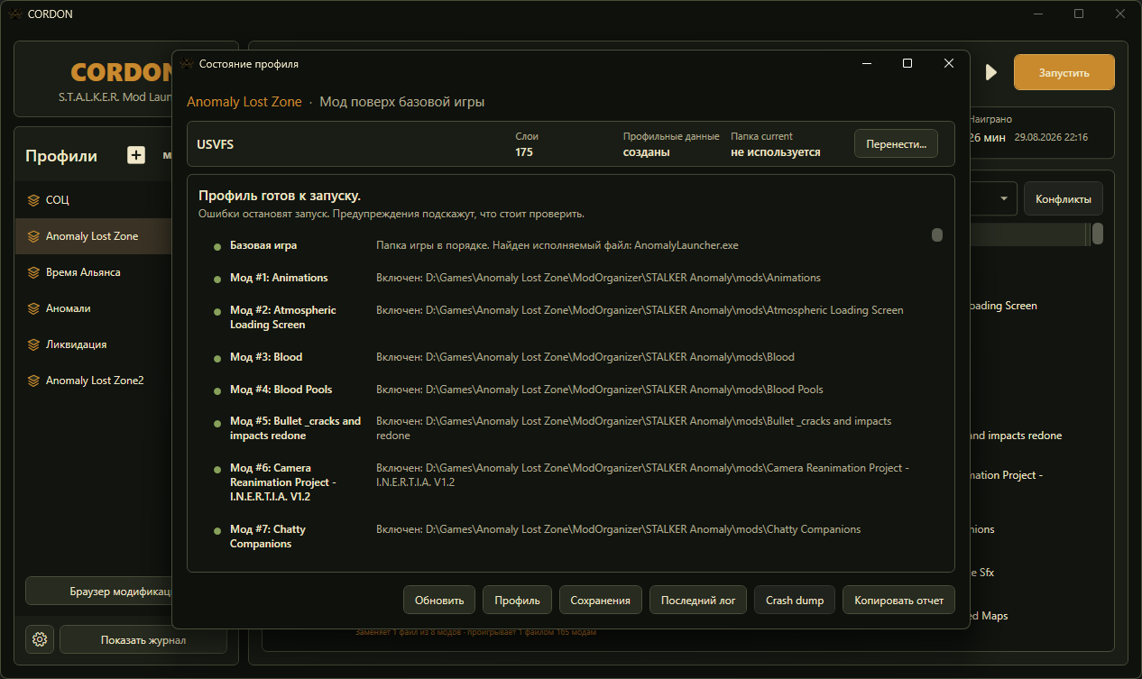Open the Профиль folder button
Screen dimensions: 1142x679
pos(517,600)
